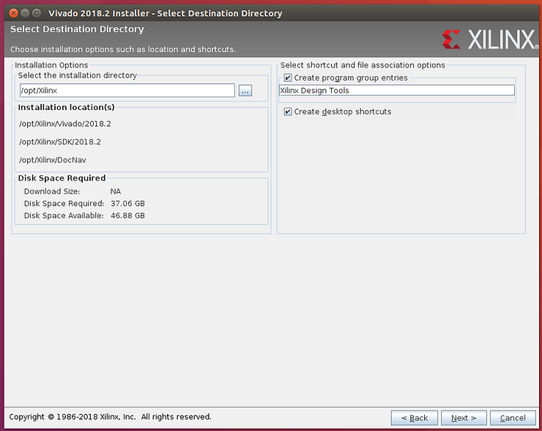
Task: Click the Select the installation directory label
Action: tap(78, 75)
